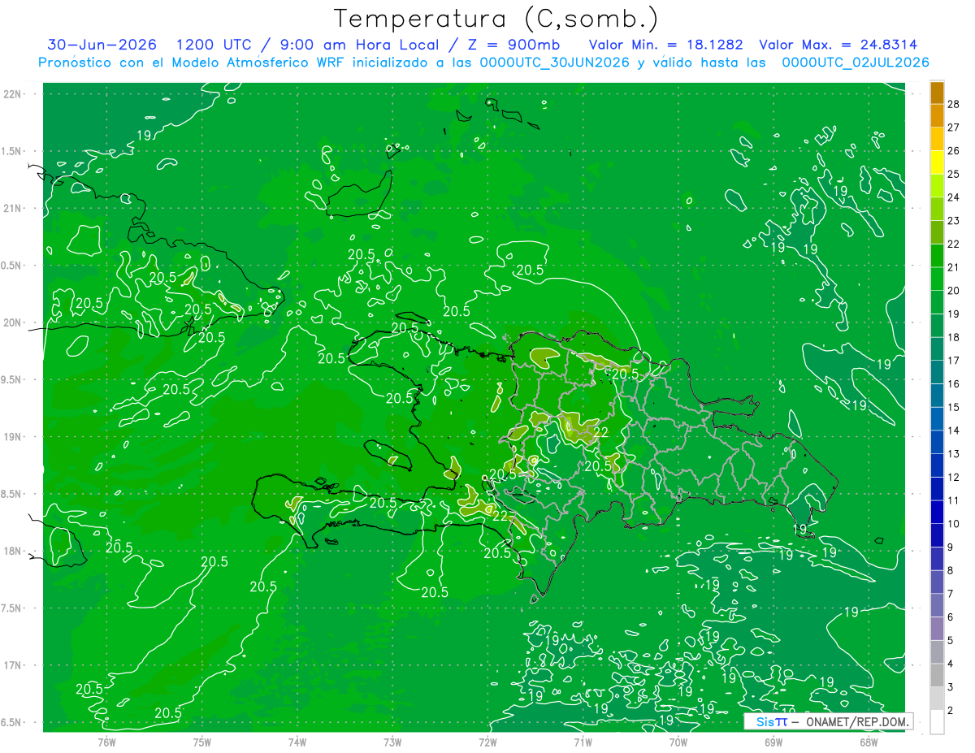Pick the white swatch below legend value 2
The height and width of the screenshot is (753, 975).
point(937,722)
